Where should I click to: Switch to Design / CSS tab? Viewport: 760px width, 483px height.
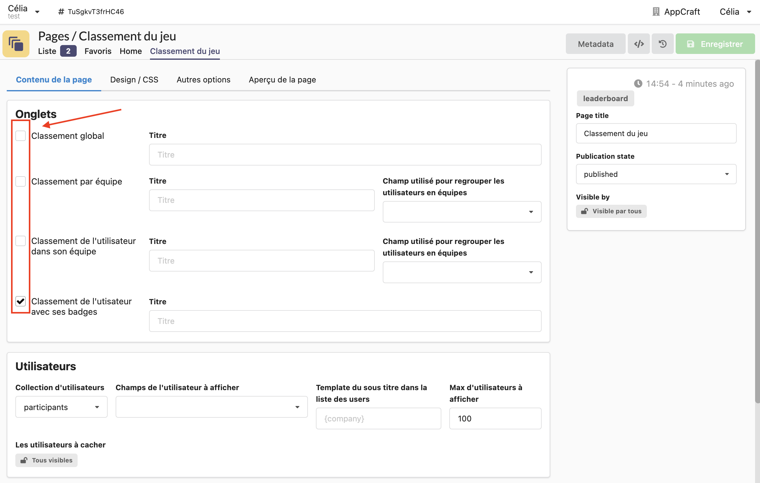point(134,79)
